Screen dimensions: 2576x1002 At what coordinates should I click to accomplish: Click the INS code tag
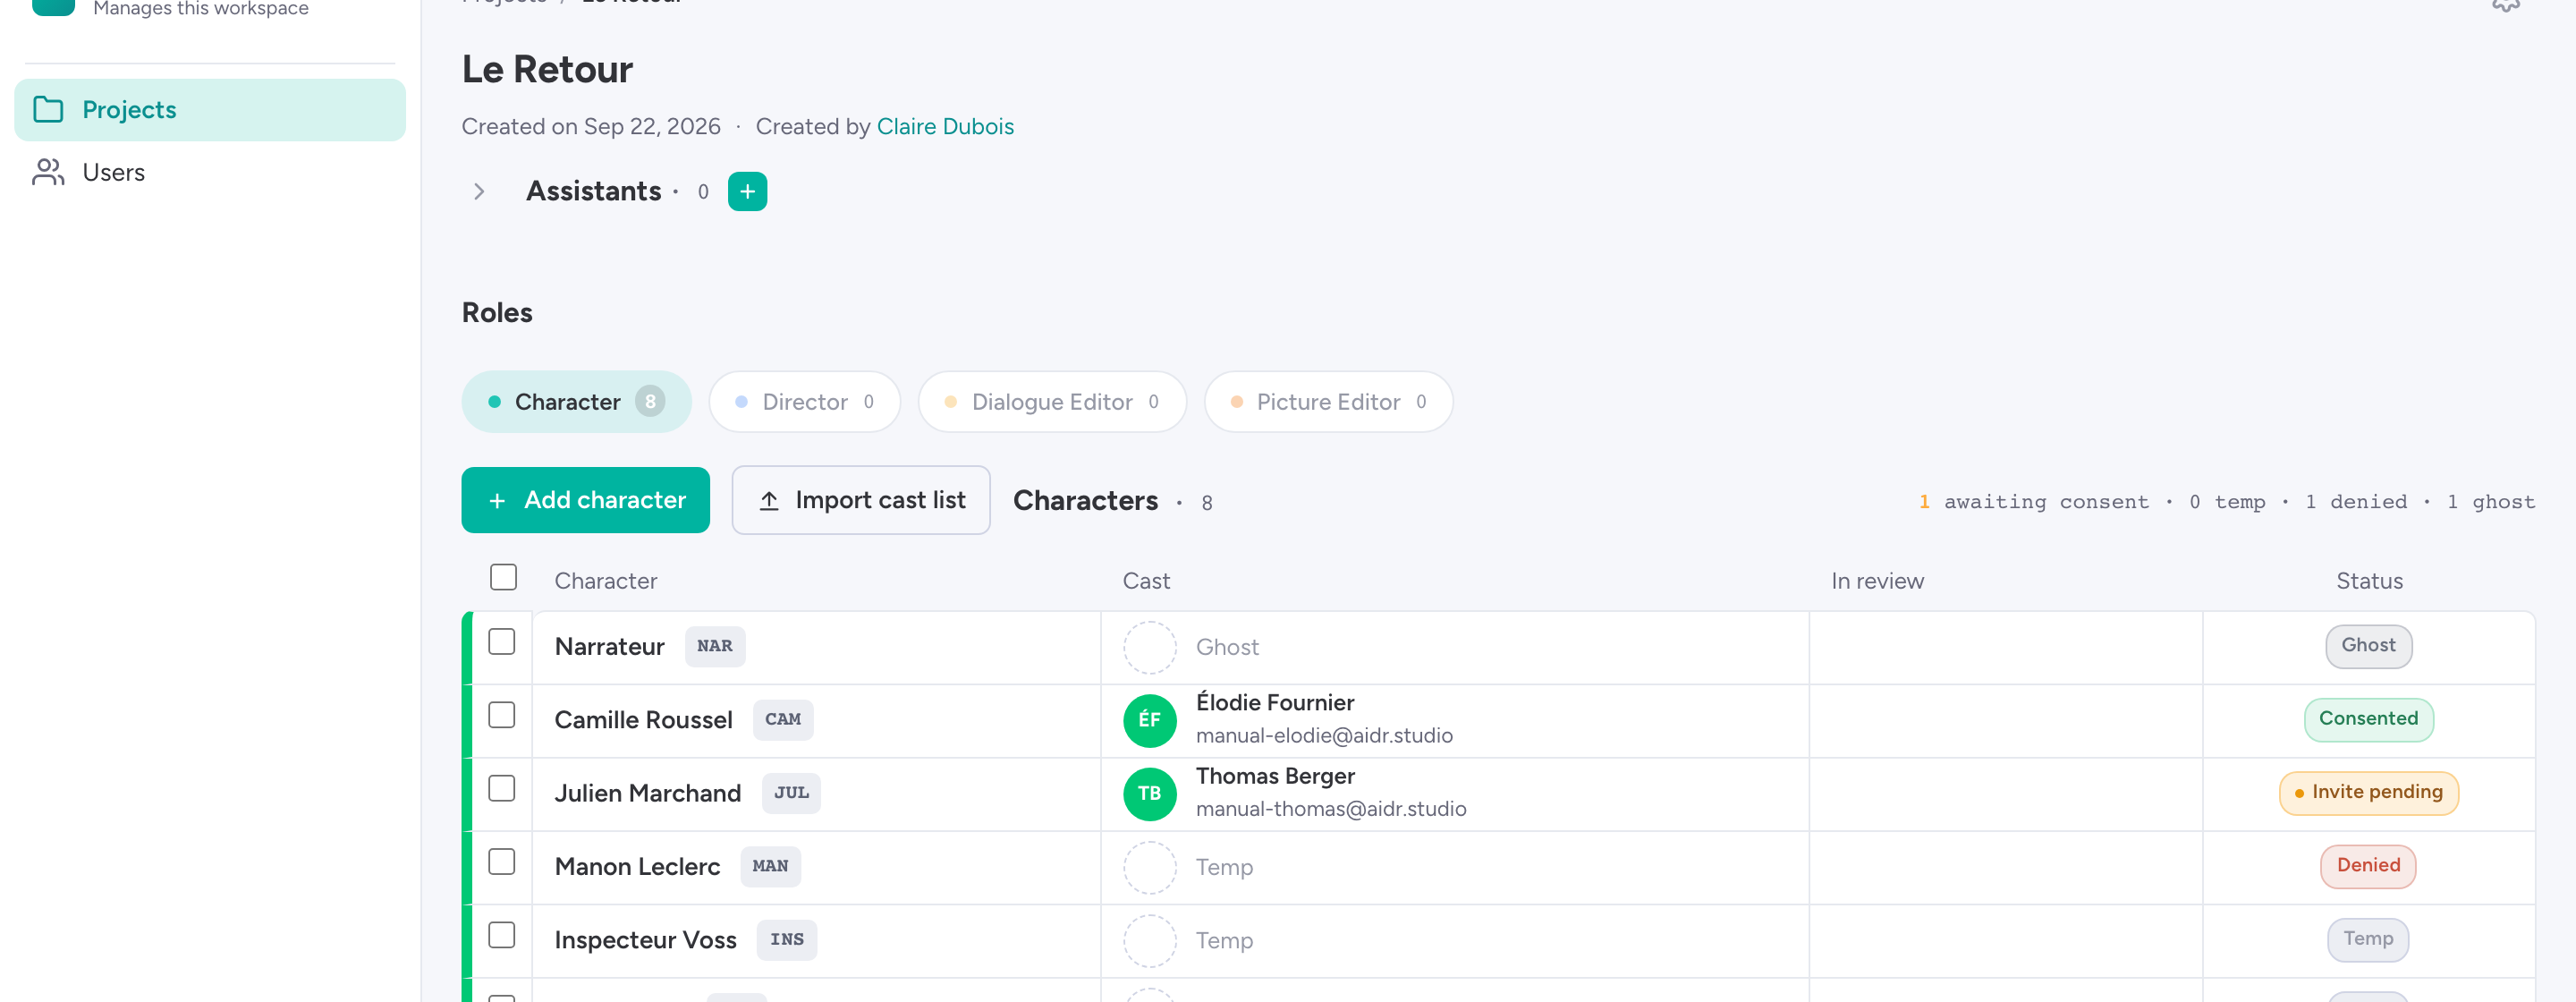pos(786,939)
